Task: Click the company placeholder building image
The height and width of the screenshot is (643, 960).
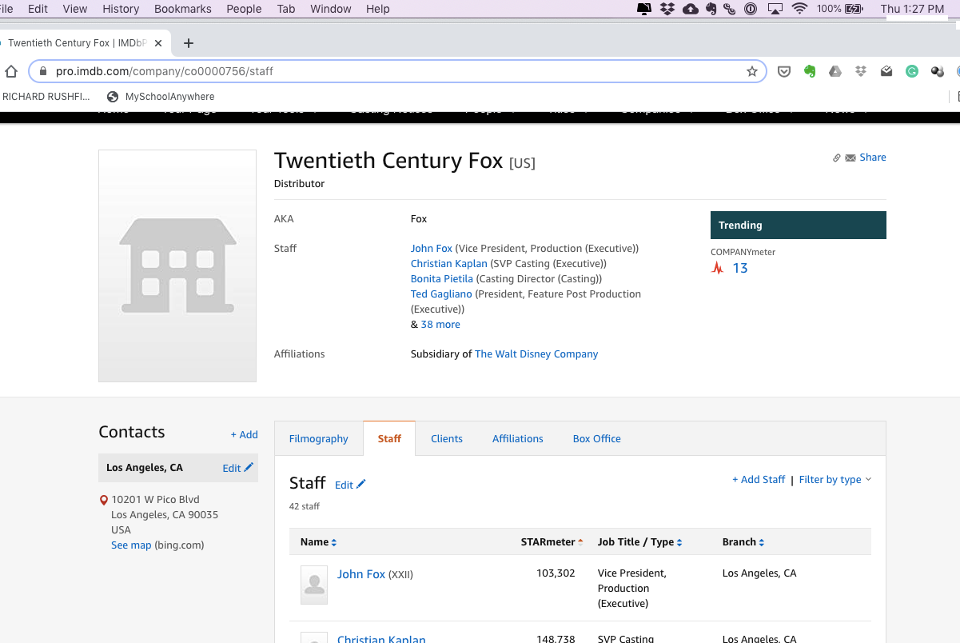Action: pos(177,266)
